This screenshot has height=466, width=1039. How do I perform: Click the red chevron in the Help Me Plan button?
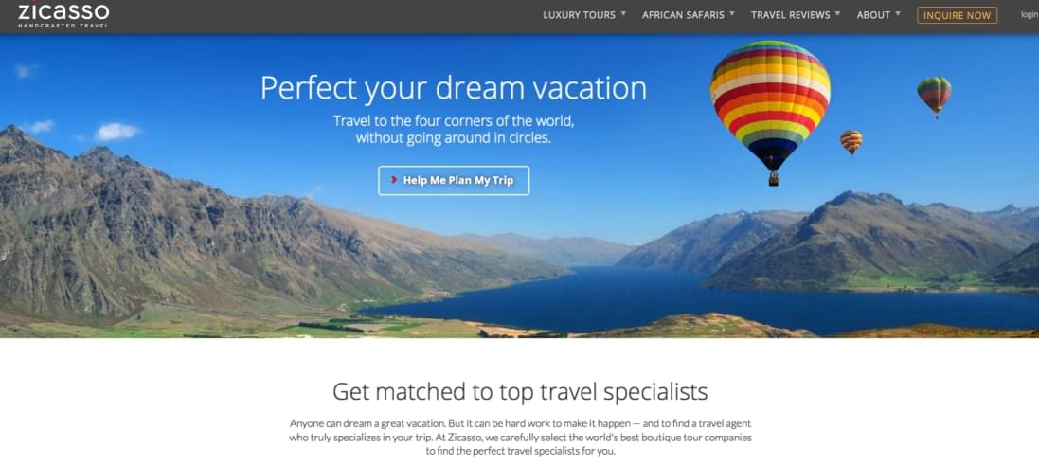(394, 180)
